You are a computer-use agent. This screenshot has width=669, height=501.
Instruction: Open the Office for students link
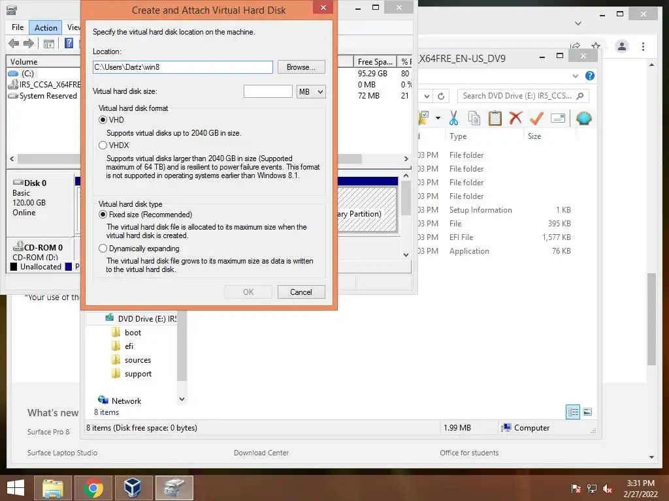pyautogui.click(x=469, y=453)
